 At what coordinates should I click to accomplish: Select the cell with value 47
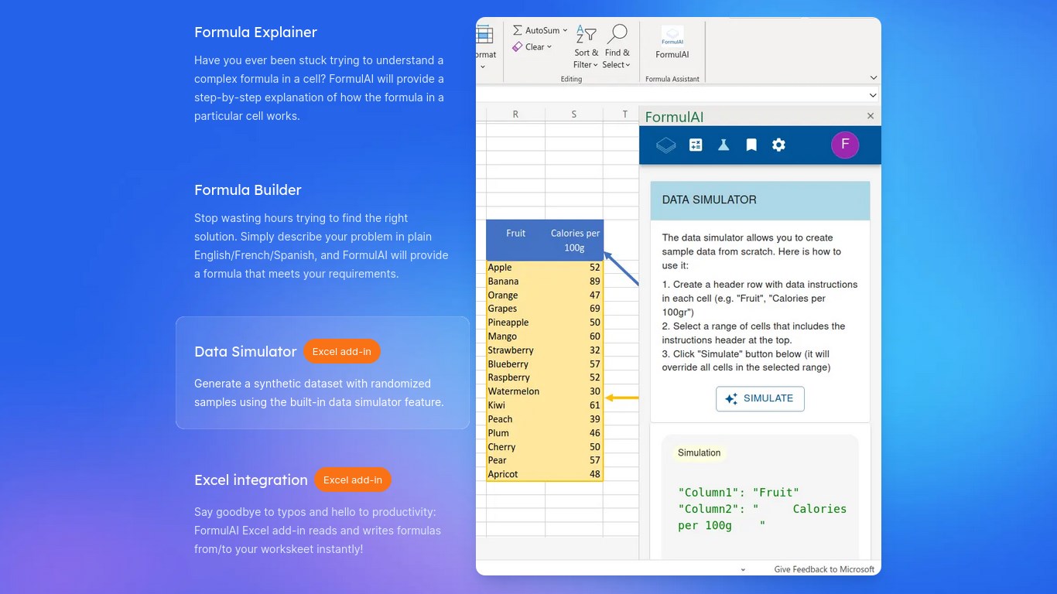[574, 295]
